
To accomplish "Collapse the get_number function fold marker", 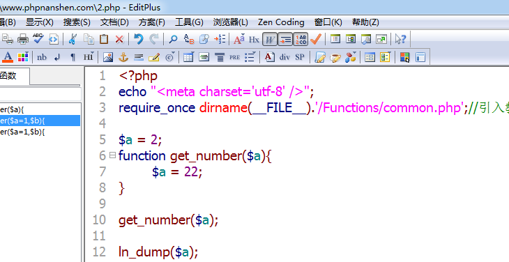I will point(113,155).
